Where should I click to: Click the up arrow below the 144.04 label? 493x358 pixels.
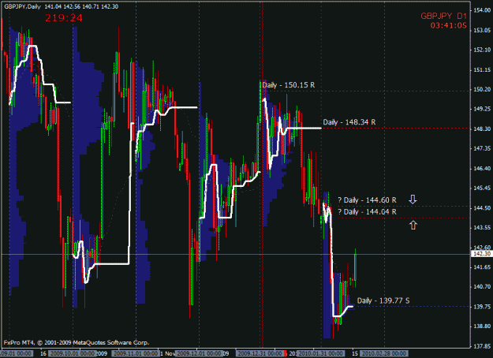pyautogui.click(x=413, y=225)
